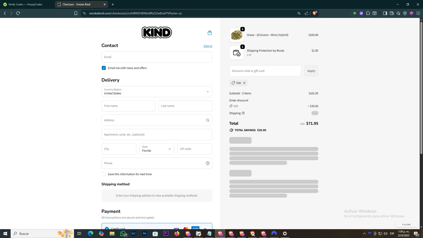
Task: Remove the X30 discount tag
Action: click(x=244, y=83)
